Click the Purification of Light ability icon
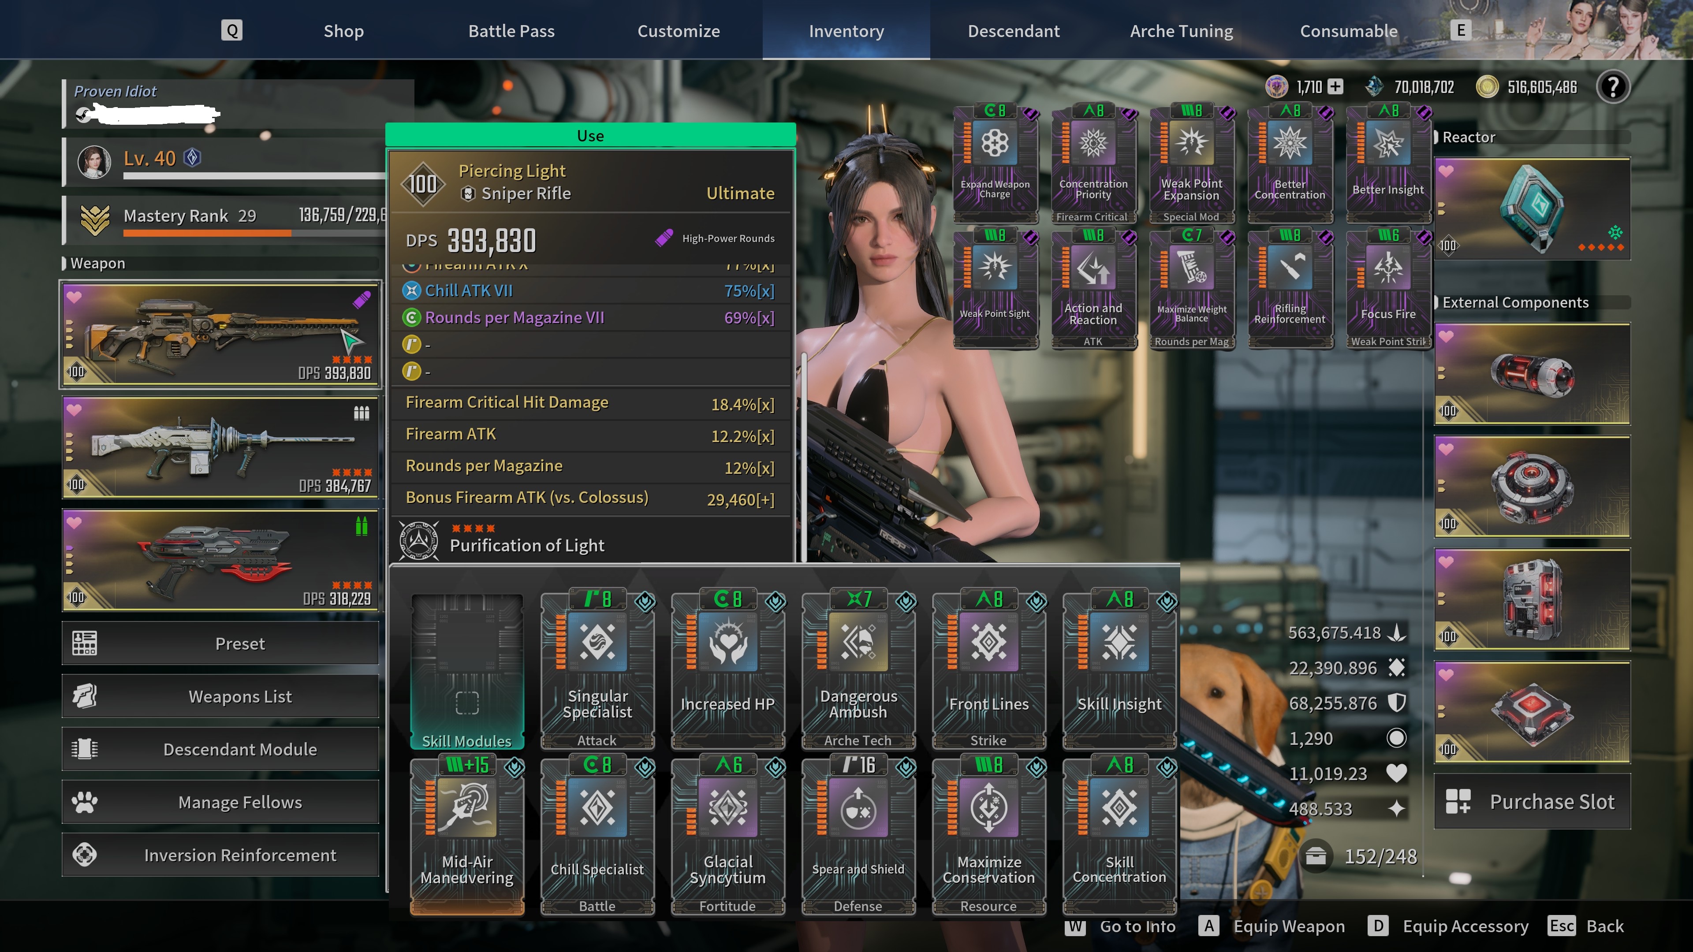 tap(419, 541)
